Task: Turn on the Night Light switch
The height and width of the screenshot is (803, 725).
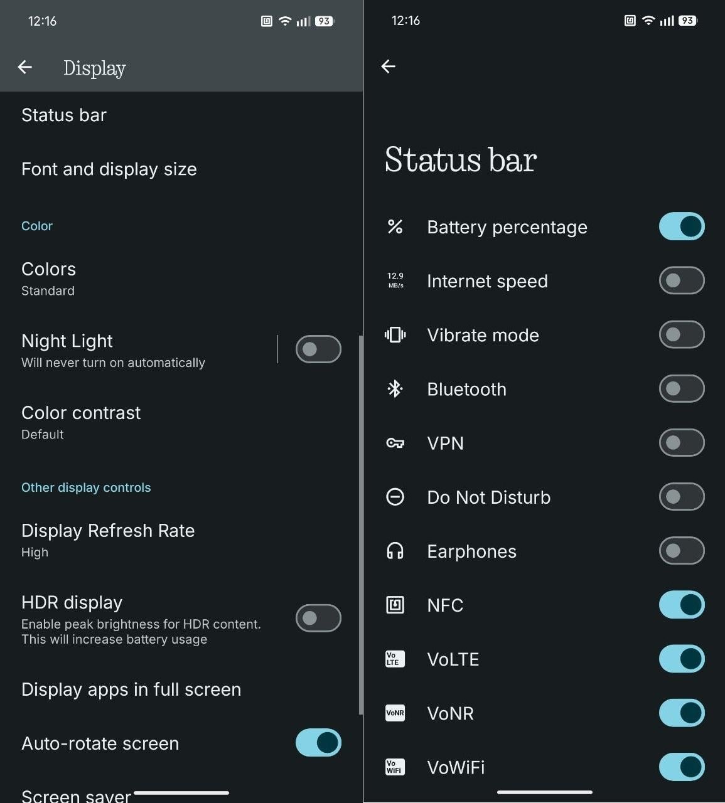Action: point(318,349)
